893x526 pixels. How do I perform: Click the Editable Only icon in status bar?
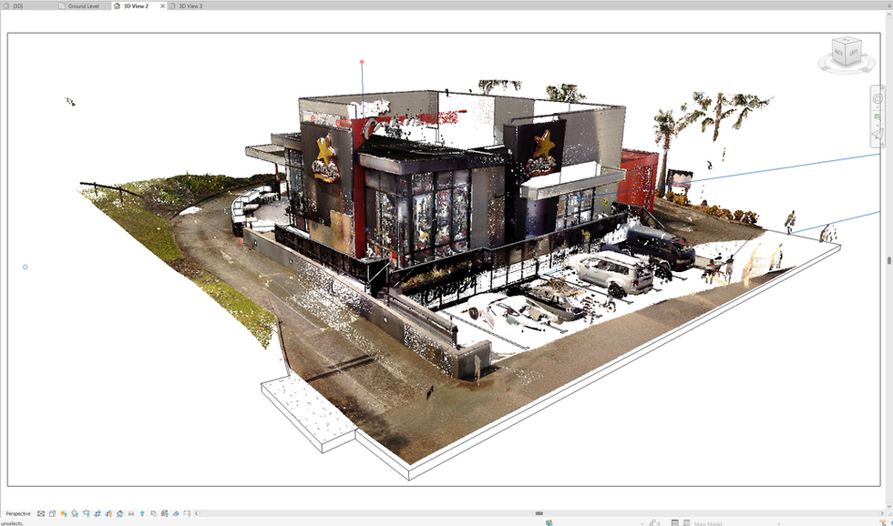point(652,522)
